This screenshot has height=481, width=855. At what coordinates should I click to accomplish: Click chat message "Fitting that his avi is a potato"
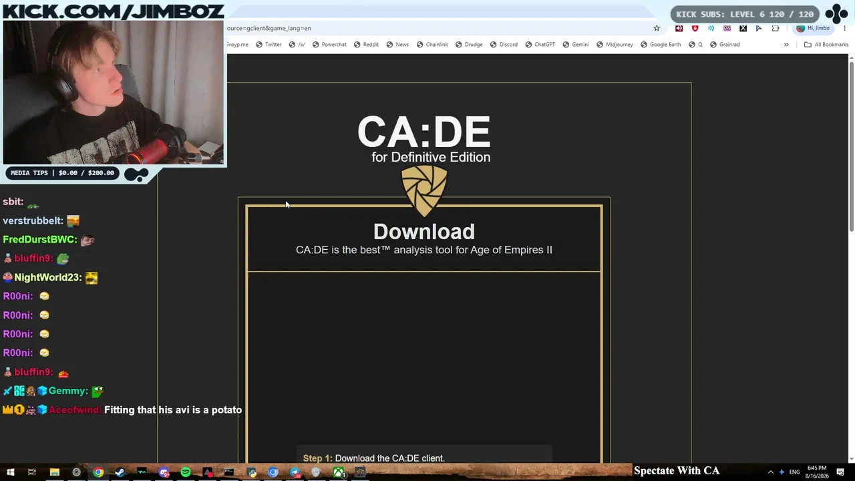tap(173, 410)
